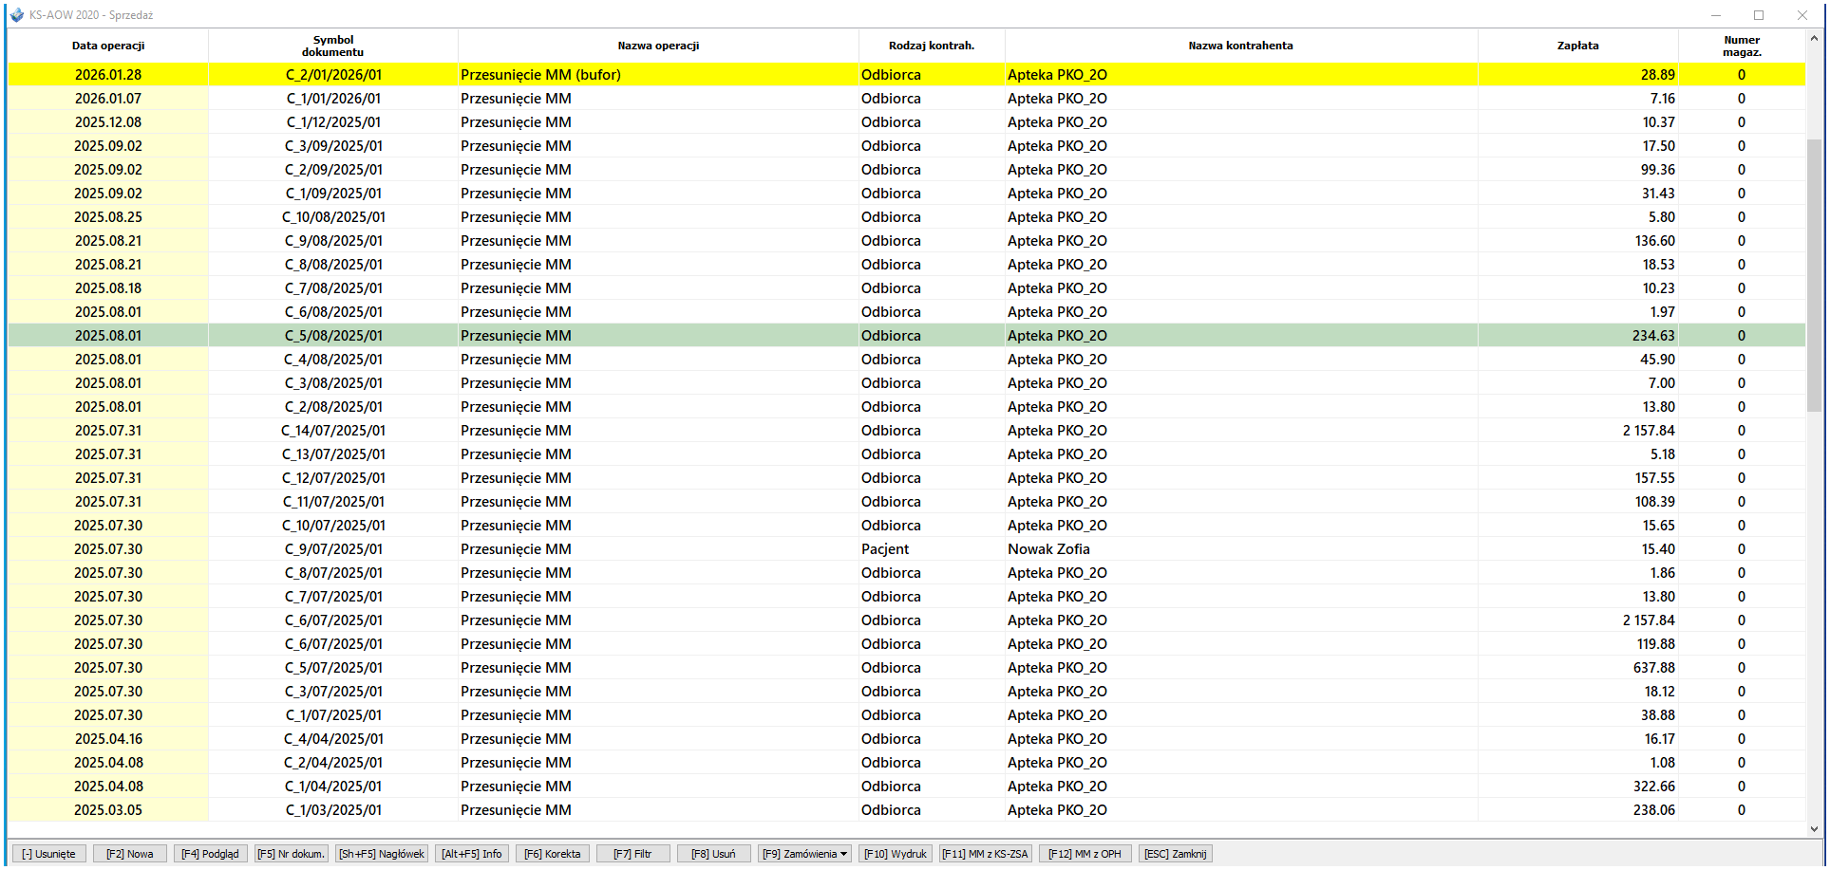Open [F7] Filtr for the list

632,854
